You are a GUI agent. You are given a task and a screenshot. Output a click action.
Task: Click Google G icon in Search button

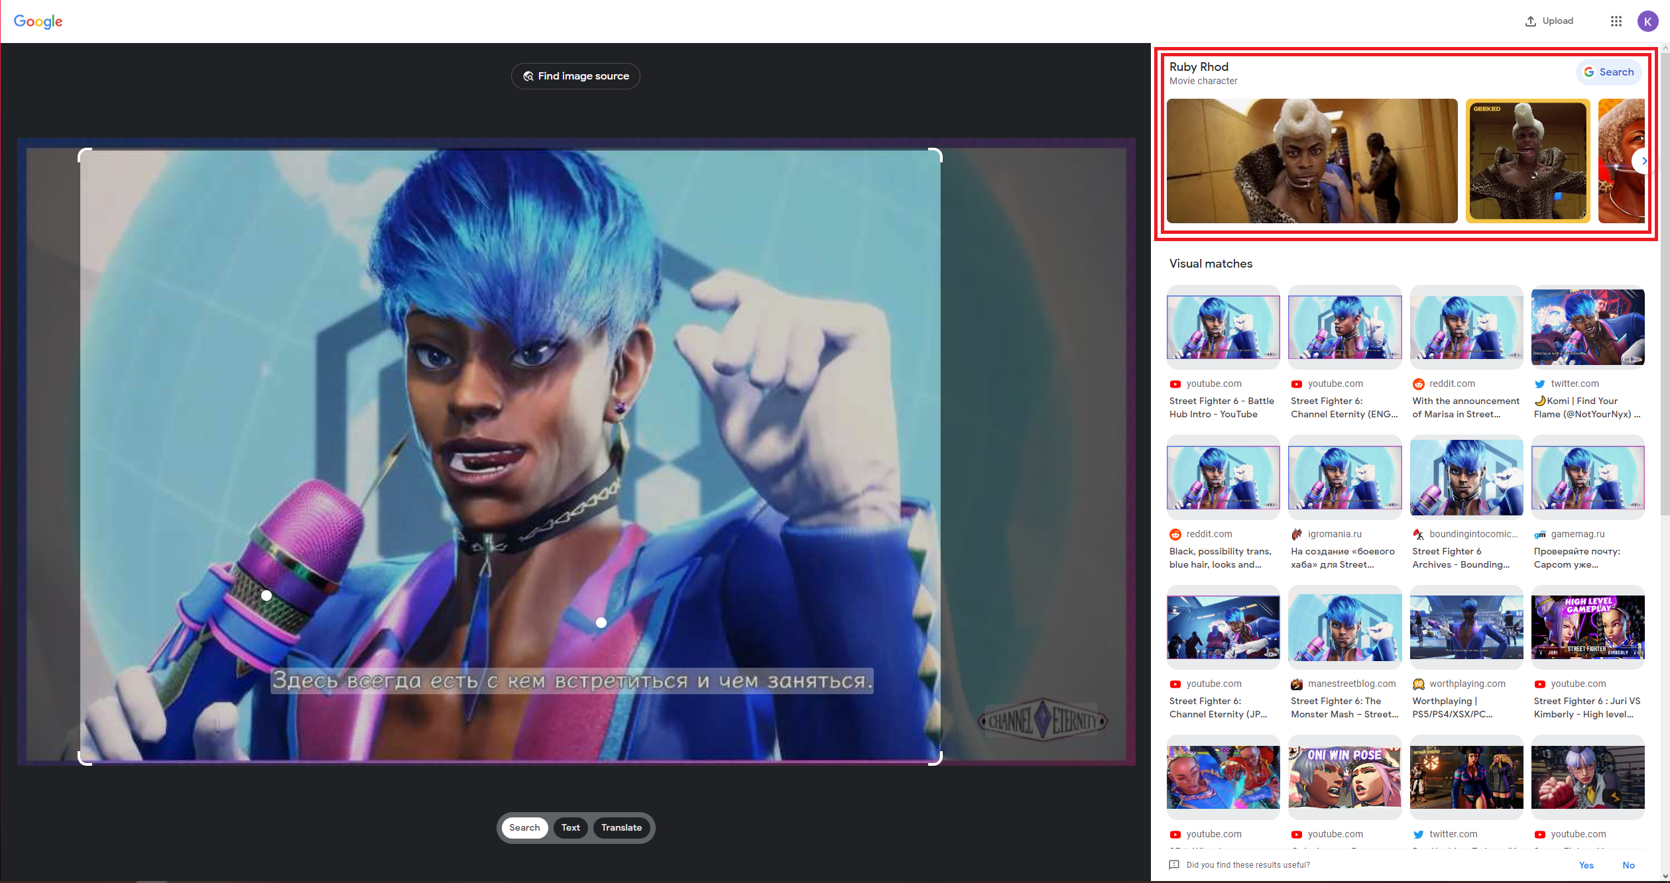point(1588,72)
